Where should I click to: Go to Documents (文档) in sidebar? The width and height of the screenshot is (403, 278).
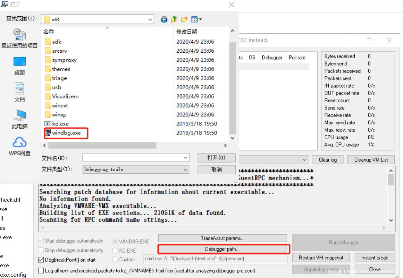click(x=19, y=92)
